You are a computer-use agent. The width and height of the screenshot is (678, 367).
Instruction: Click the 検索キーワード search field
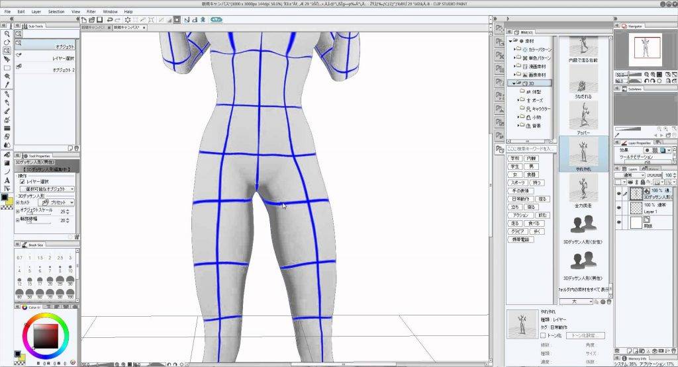[532, 149]
